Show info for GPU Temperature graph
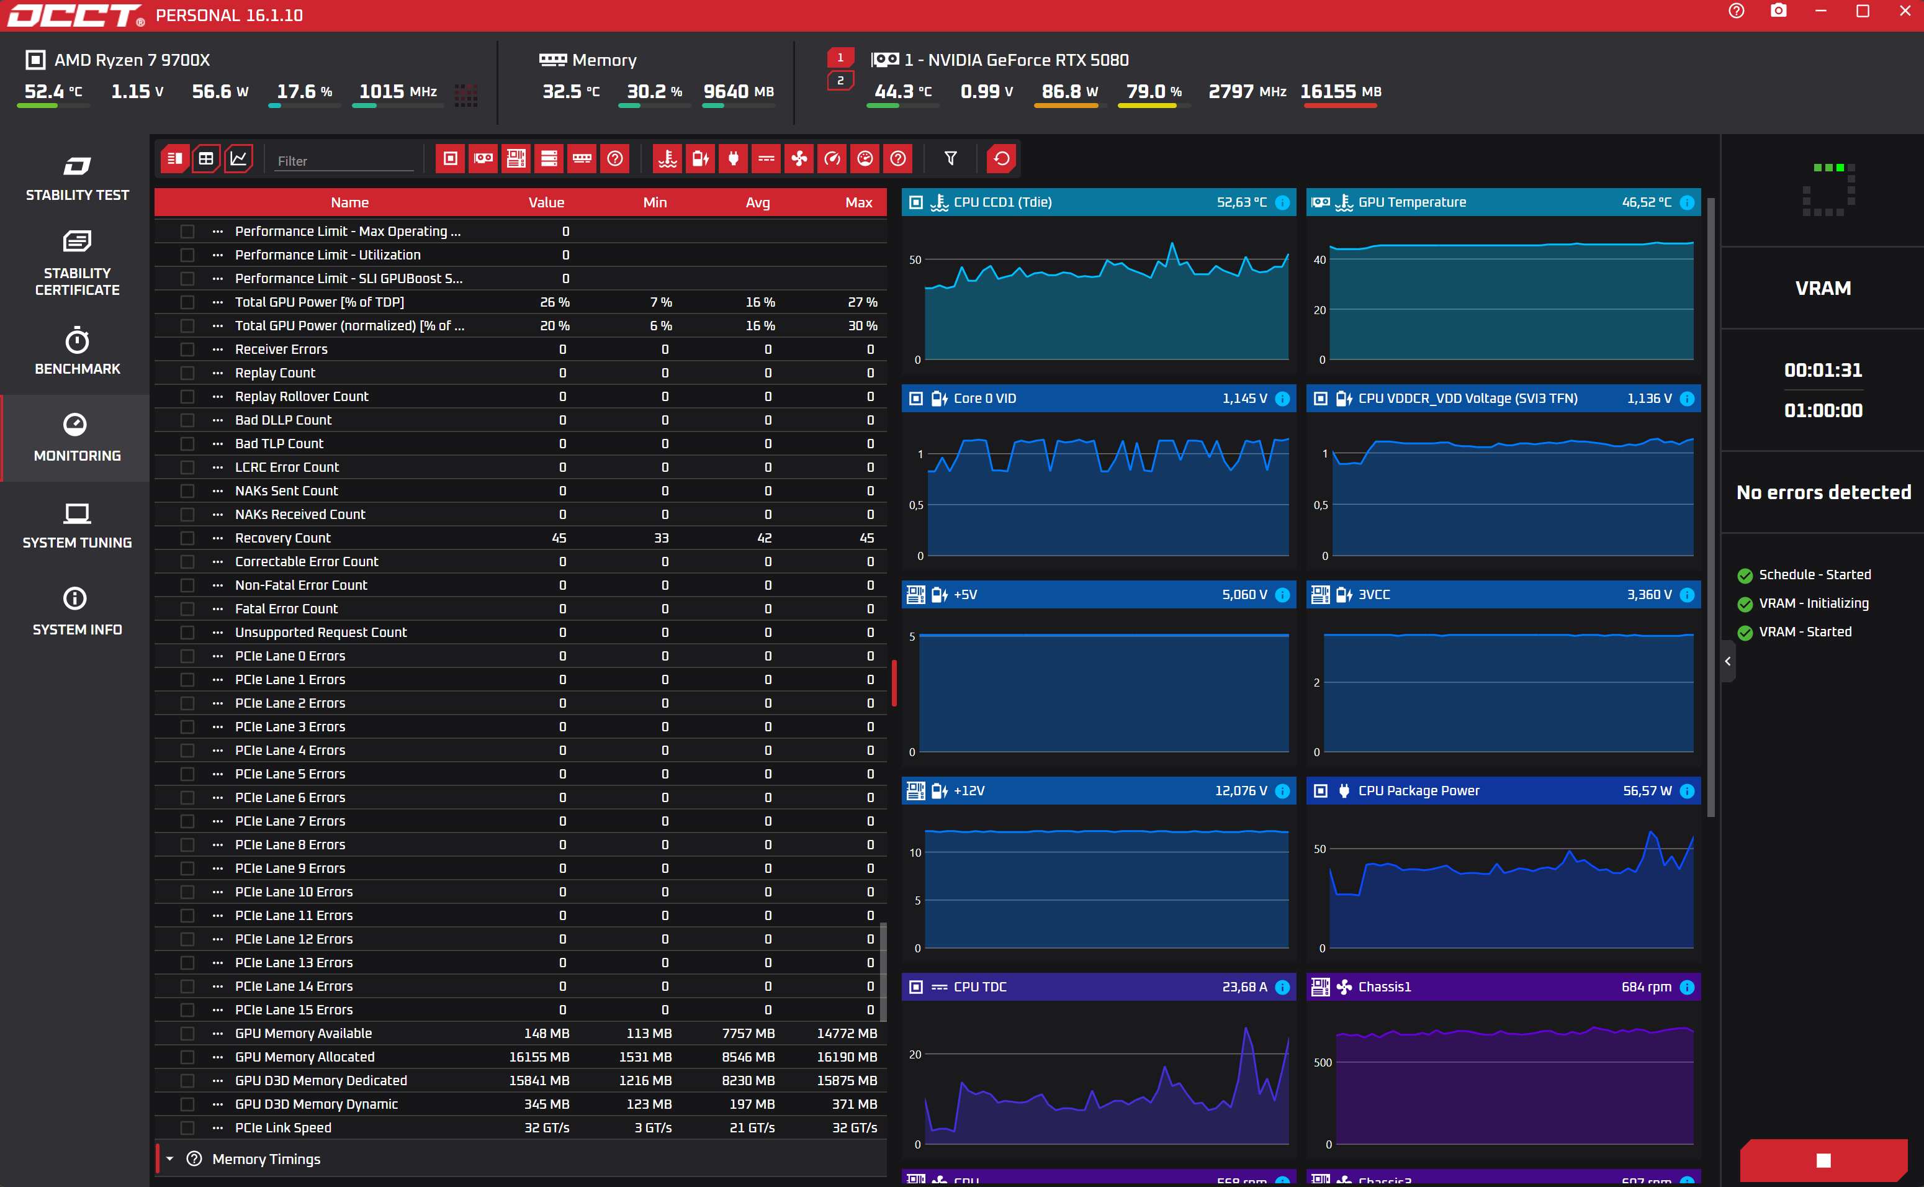 tap(1687, 202)
